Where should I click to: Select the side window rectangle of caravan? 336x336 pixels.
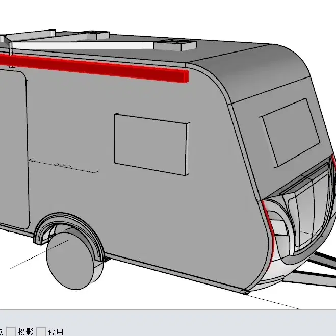(151, 144)
